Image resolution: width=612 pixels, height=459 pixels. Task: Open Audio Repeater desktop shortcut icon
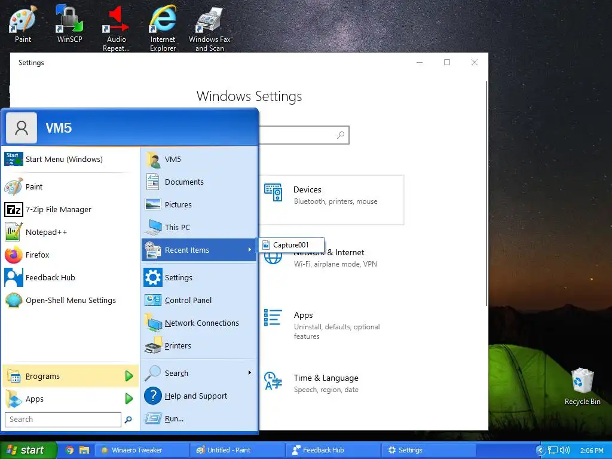[x=116, y=28]
